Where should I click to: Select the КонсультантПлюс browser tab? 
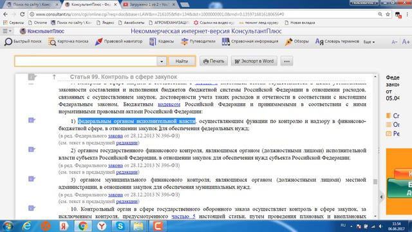(91, 5)
